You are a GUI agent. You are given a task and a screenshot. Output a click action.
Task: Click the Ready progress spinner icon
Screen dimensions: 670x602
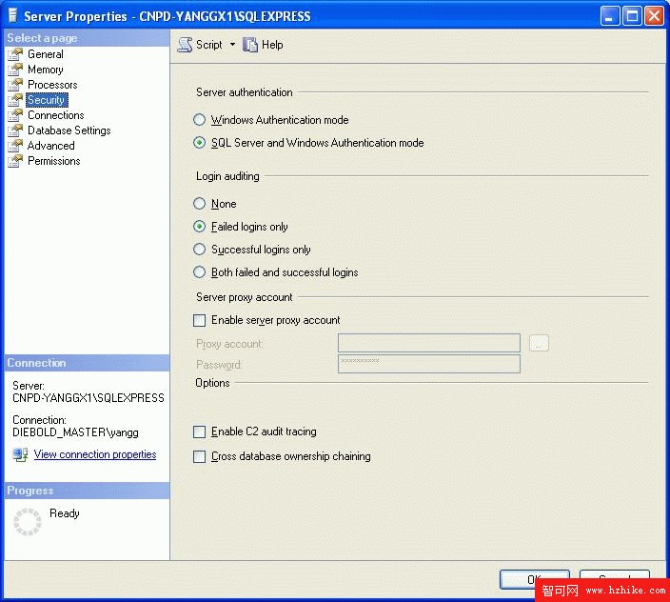(x=28, y=522)
